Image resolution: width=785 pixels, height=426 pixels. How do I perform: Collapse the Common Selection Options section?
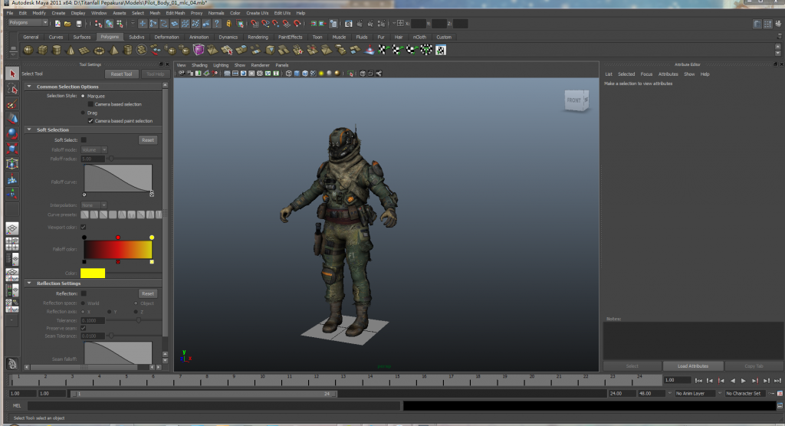coord(30,87)
